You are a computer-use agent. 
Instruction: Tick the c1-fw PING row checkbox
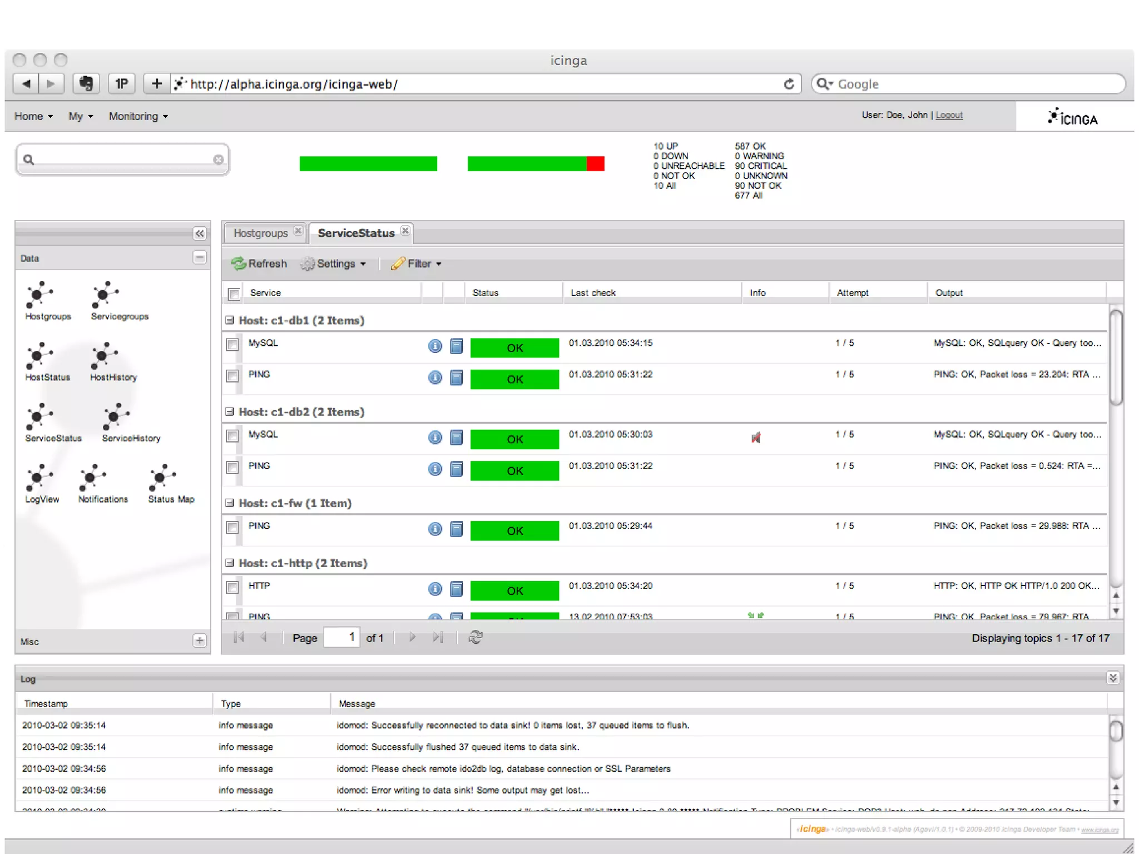pos(232,527)
